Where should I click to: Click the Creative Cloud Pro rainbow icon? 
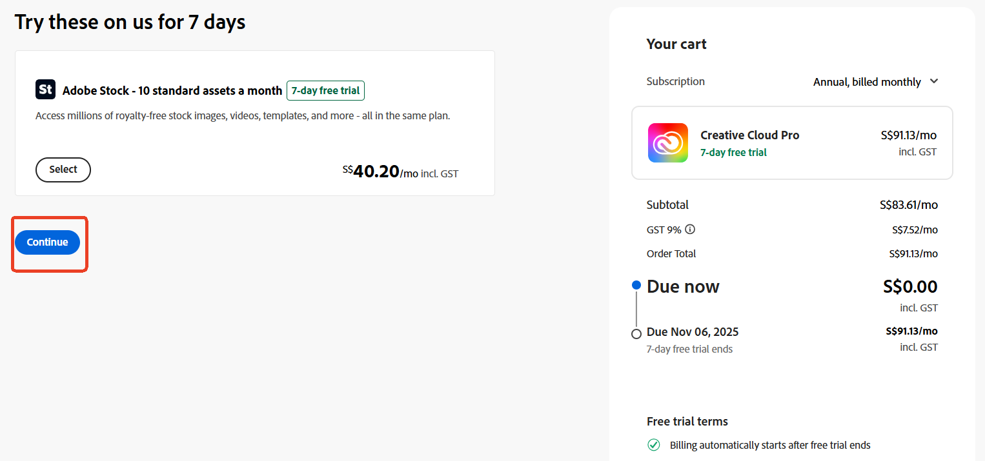pos(667,142)
